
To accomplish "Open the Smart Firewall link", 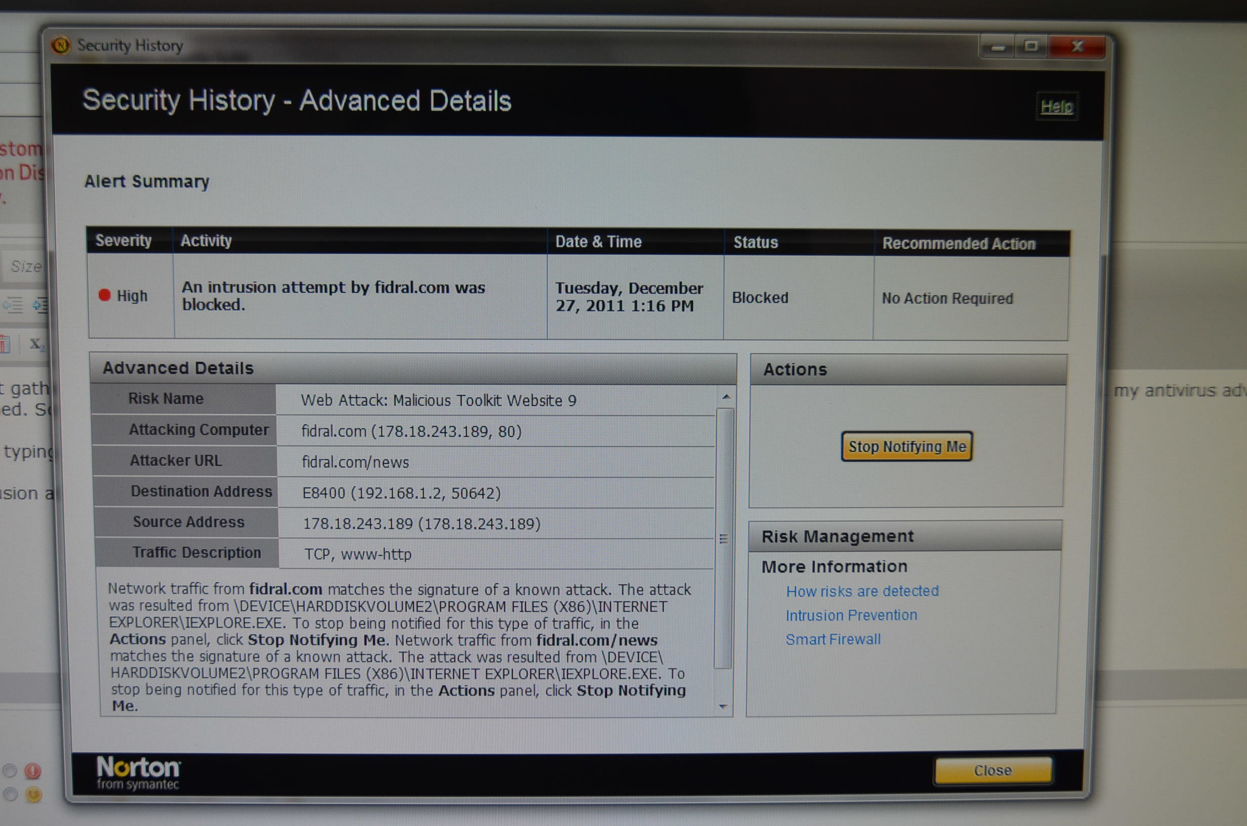I will 833,640.
